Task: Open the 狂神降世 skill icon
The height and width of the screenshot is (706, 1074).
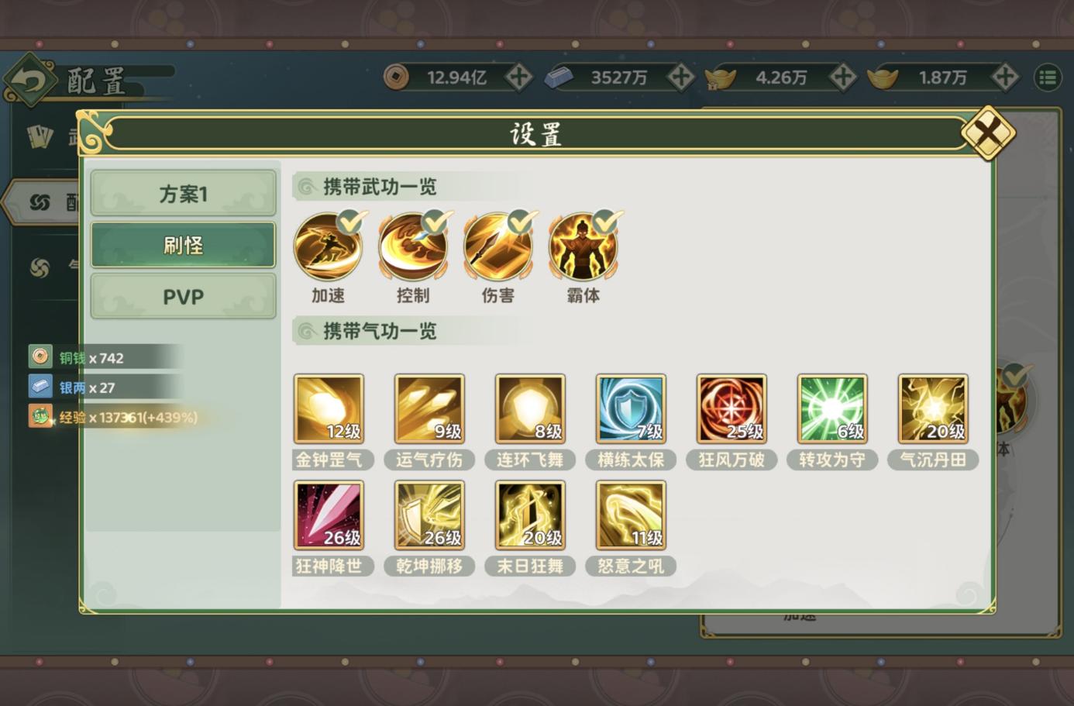Action: click(x=329, y=516)
